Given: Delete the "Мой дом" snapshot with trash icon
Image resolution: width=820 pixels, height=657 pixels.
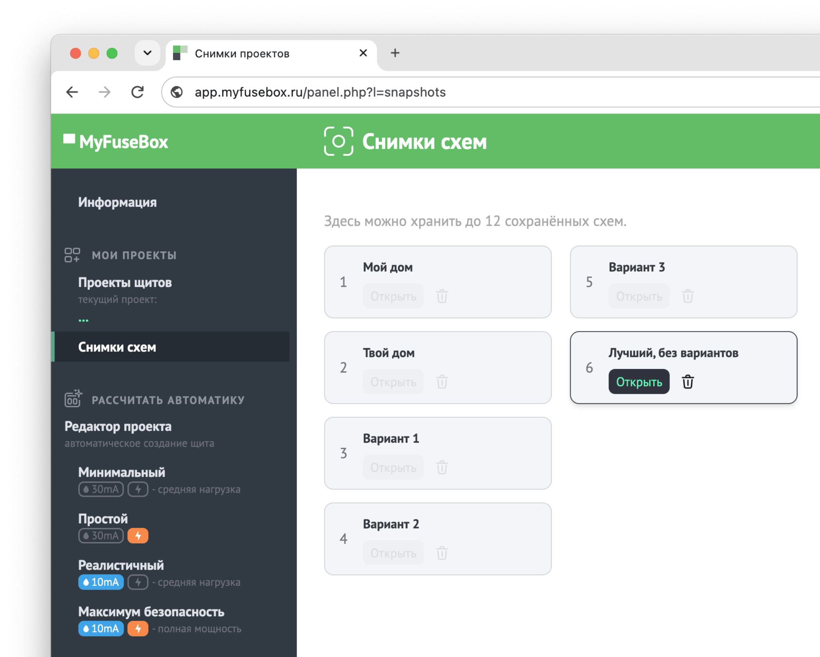Looking at the screenshot, I should 442,296.
